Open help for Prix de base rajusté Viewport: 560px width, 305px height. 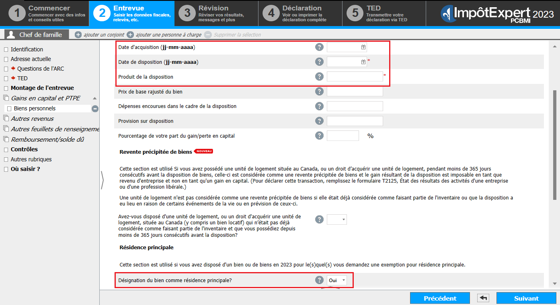click(x=319, y=91)
